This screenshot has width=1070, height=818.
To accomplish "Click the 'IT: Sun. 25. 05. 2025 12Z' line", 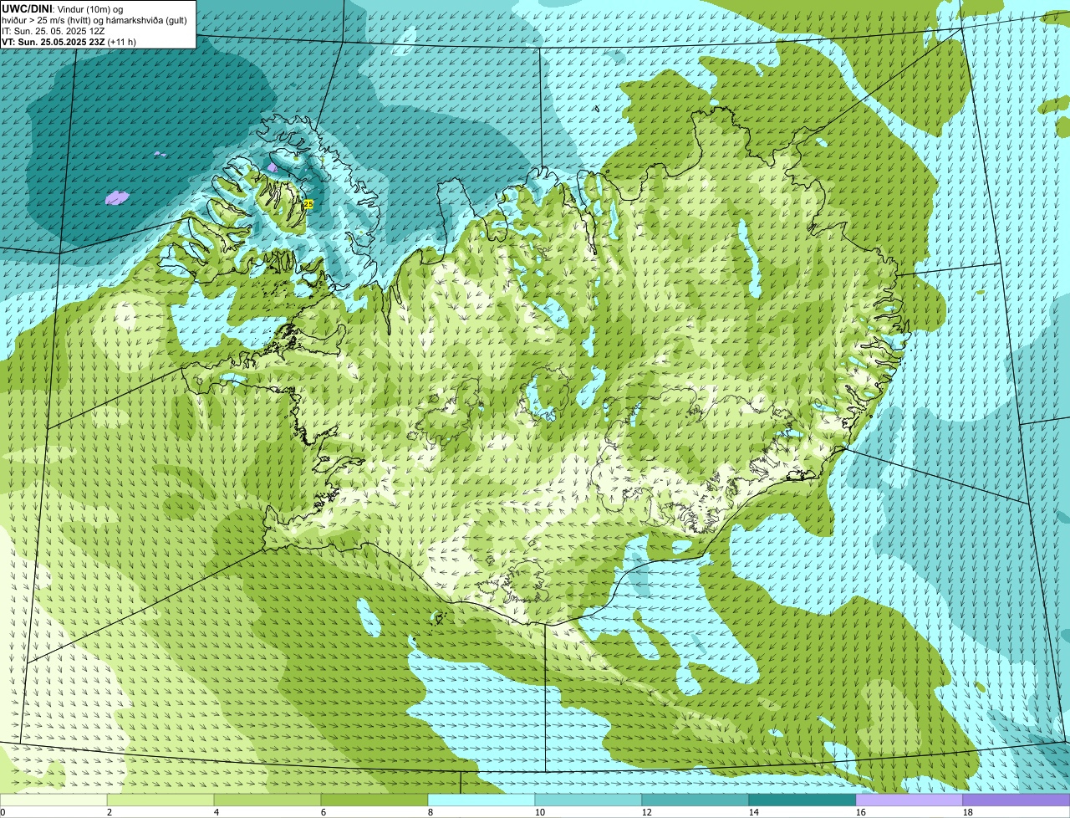I will pos(53,31).
